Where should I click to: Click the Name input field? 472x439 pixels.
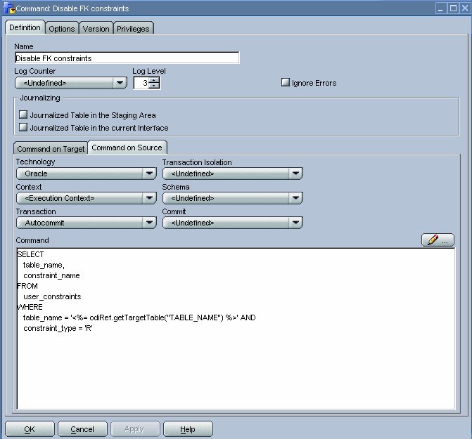coord(127,58)
